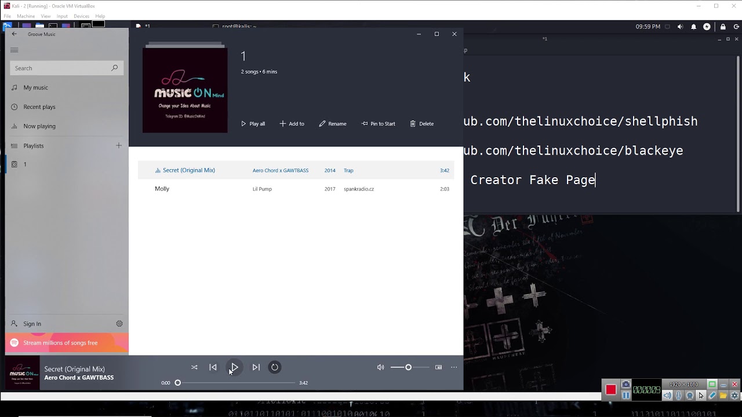Go back in Groove Music

click(14, 34)
